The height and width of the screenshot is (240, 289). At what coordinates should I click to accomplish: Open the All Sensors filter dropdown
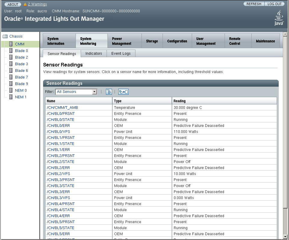tap(76, 92)
